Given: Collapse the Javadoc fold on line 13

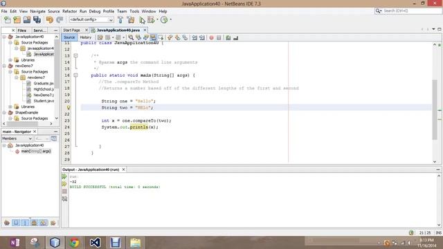Looking at the screenshot, I should click(x=75, y=55).
